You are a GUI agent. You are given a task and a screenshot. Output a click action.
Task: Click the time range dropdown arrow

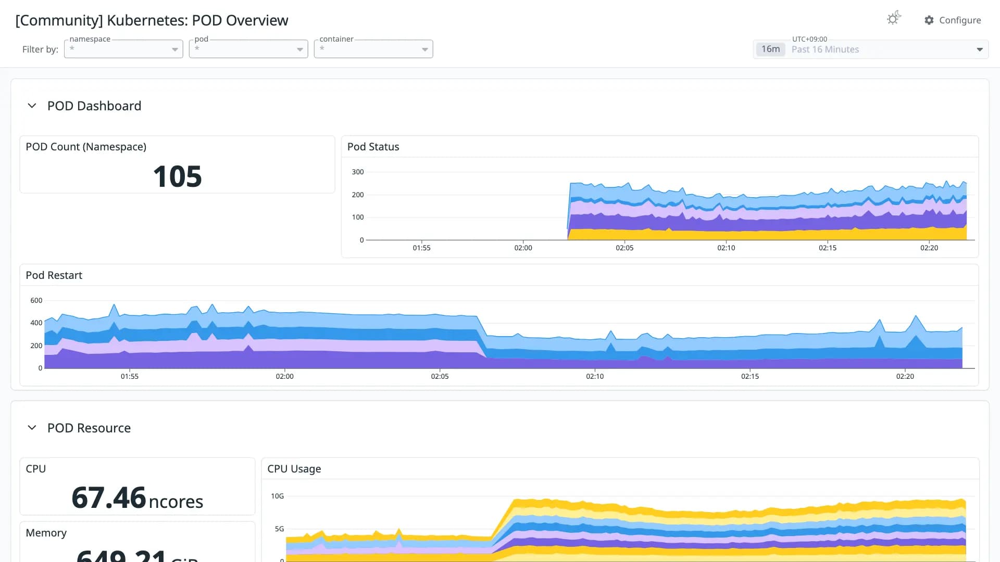pyautogui.click(x=980, y=49)
